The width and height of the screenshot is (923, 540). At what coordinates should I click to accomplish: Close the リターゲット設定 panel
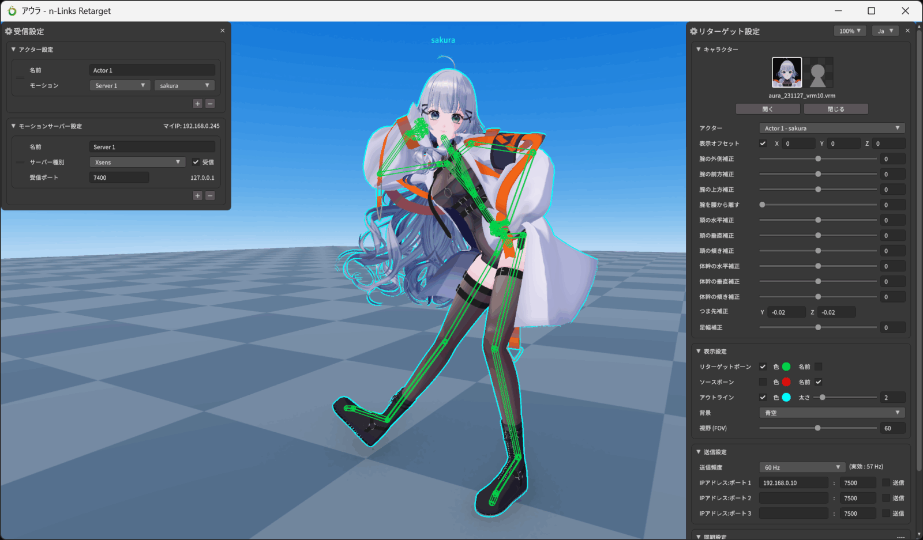(907, 31)
